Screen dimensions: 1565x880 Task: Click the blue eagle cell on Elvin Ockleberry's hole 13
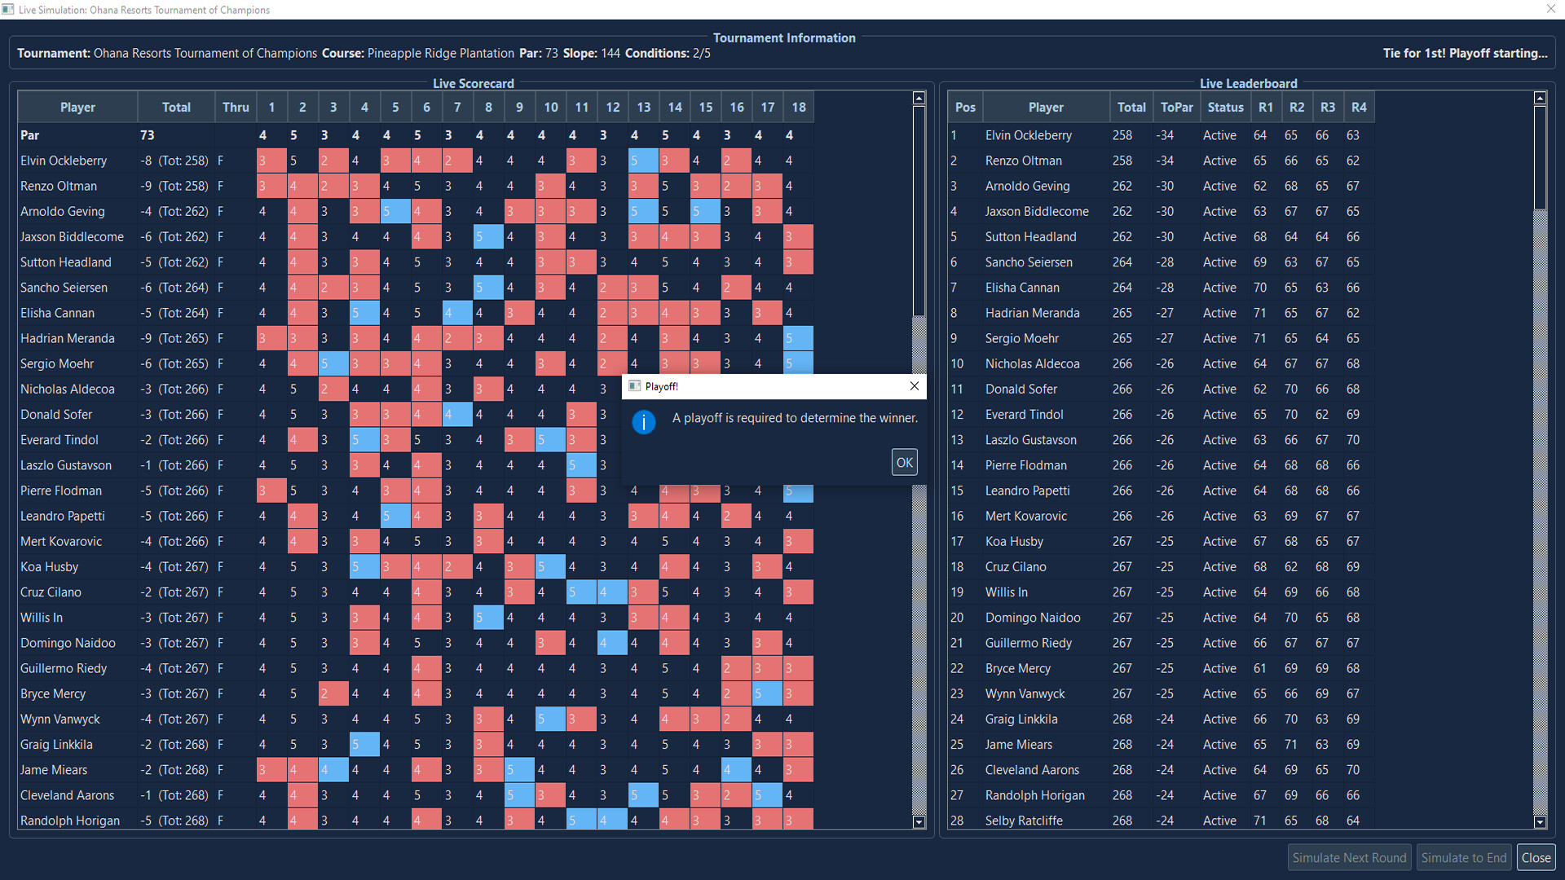[x=643, y=161]
